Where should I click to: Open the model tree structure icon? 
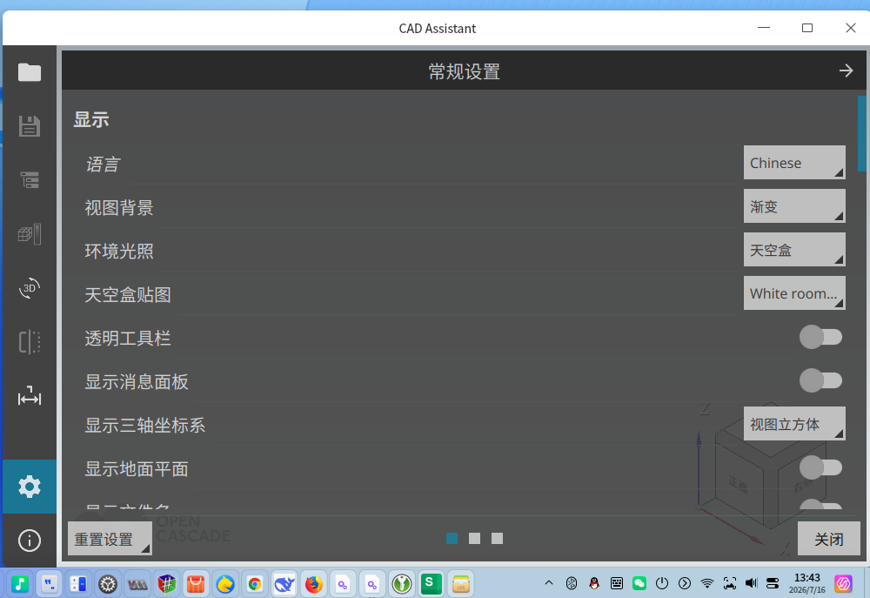30,180
